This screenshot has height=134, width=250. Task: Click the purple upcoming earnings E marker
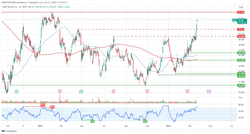click(209, 91)
